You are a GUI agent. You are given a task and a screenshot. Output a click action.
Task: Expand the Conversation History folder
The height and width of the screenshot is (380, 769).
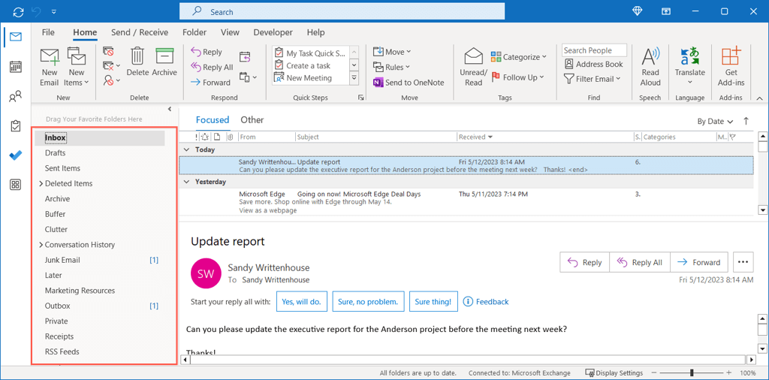[x=41, y=245]
